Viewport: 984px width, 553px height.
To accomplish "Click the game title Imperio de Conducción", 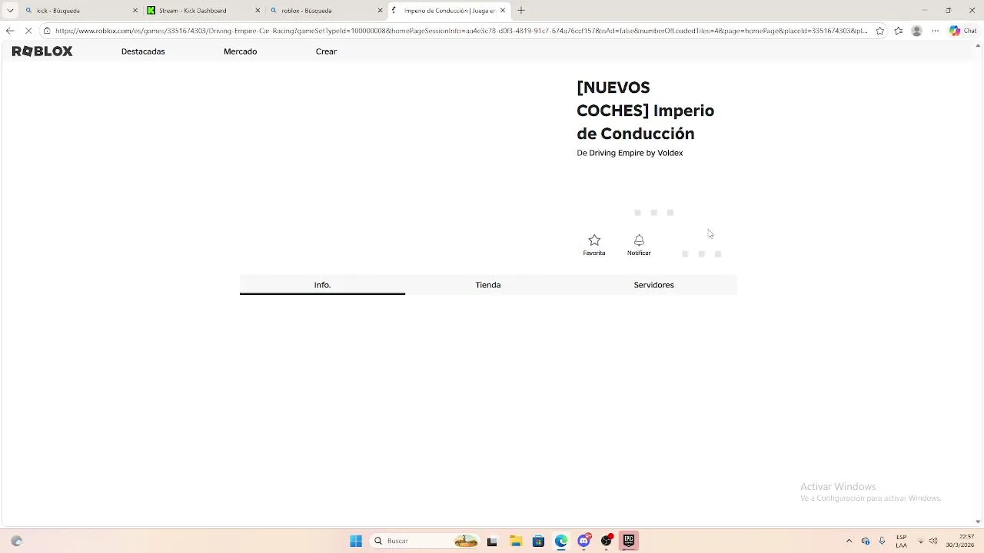I will click(646, 111).
